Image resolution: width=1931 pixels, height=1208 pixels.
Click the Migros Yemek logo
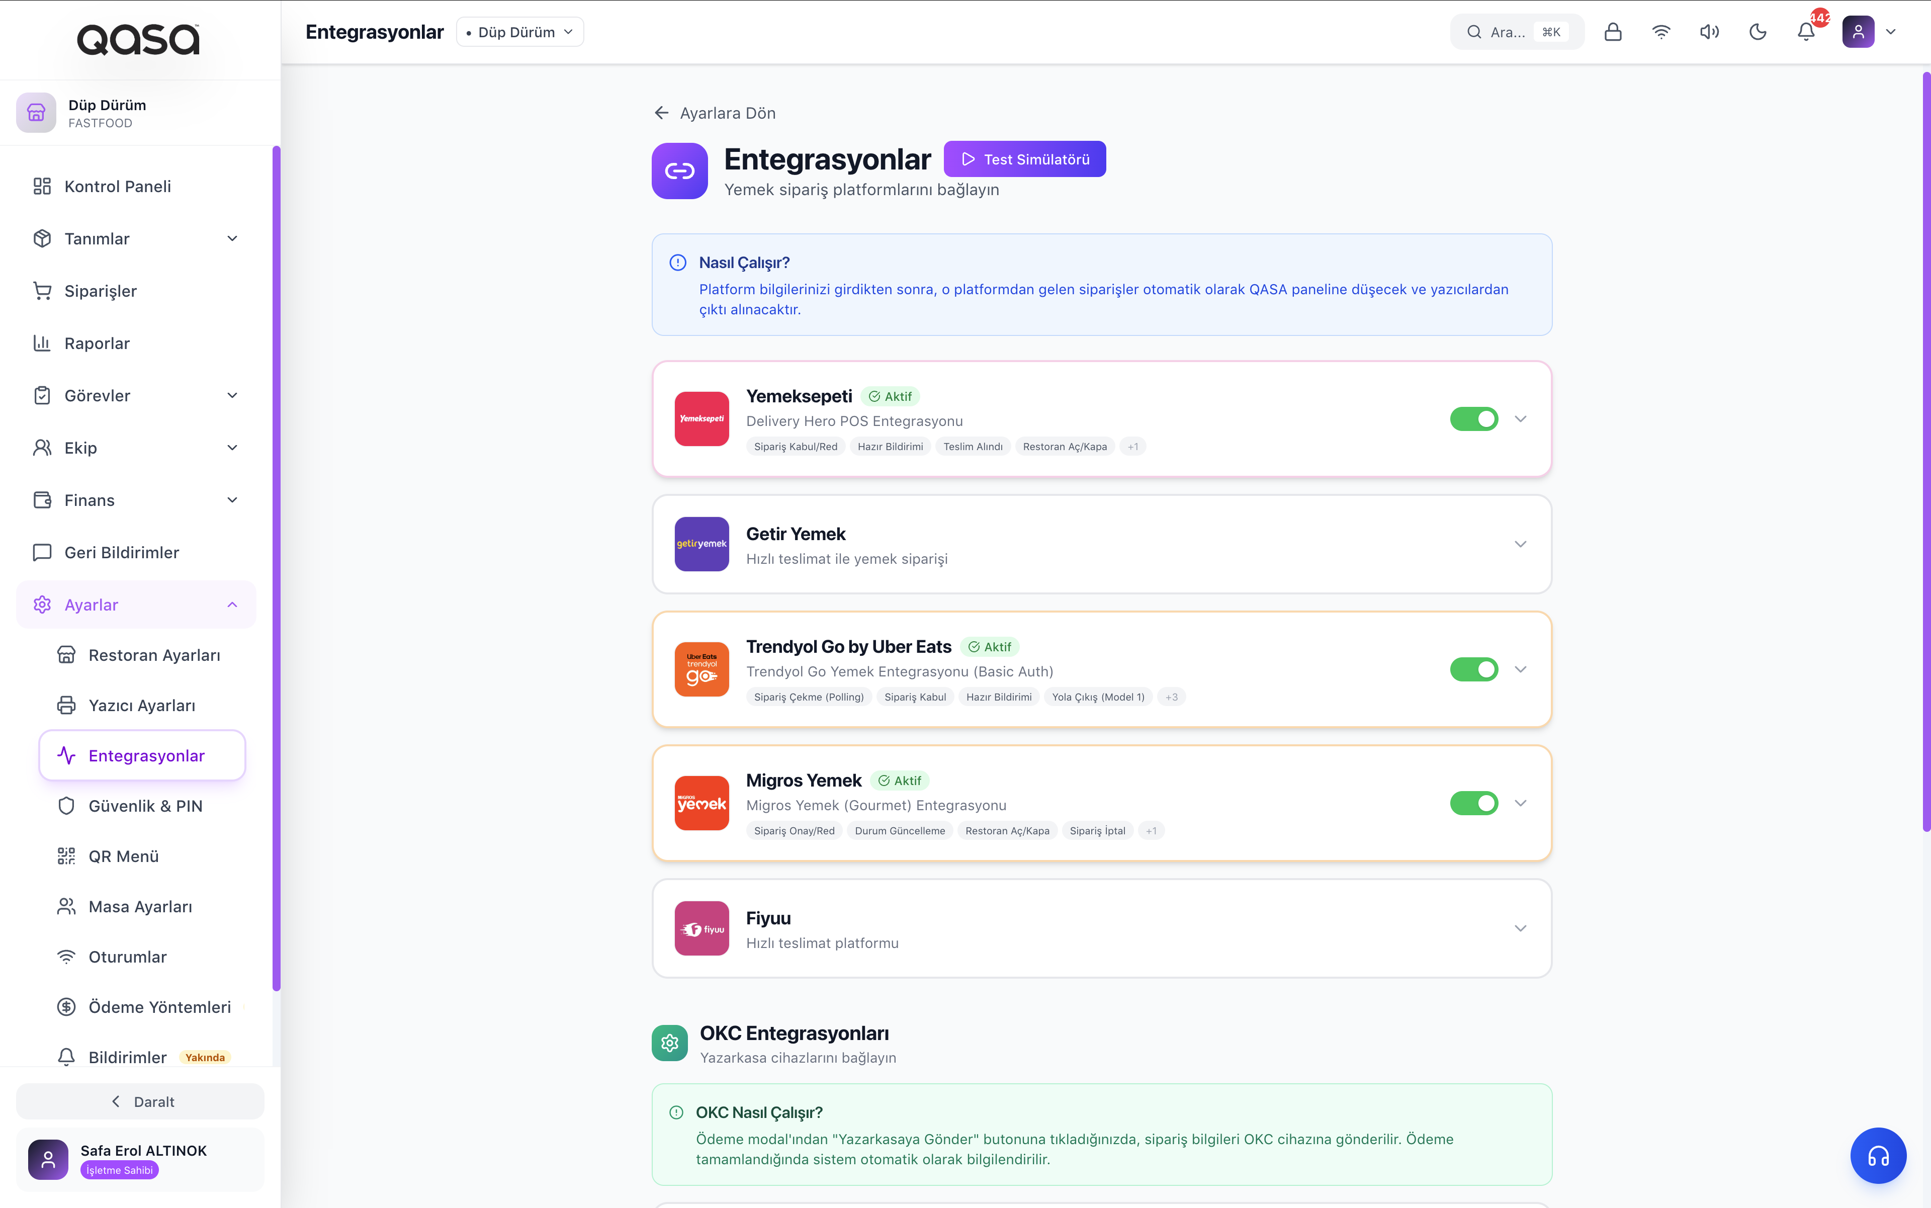701,803
